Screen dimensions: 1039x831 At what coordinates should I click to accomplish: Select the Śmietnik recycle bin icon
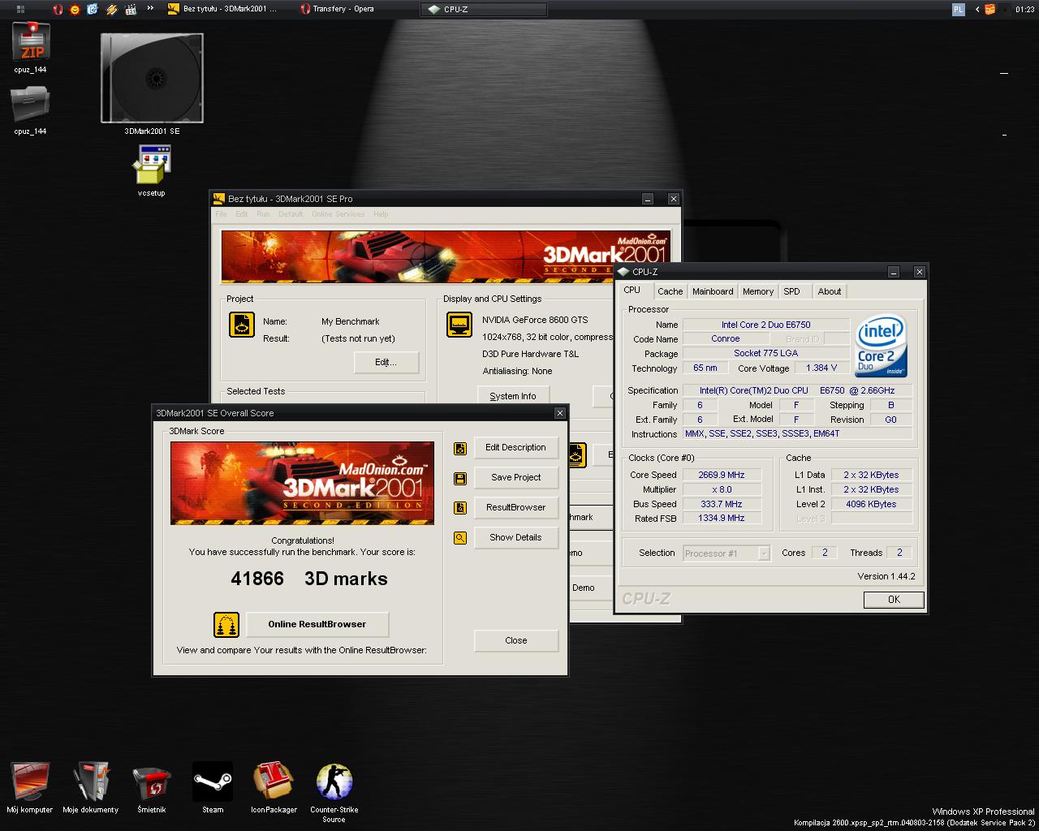click(152, 787)
